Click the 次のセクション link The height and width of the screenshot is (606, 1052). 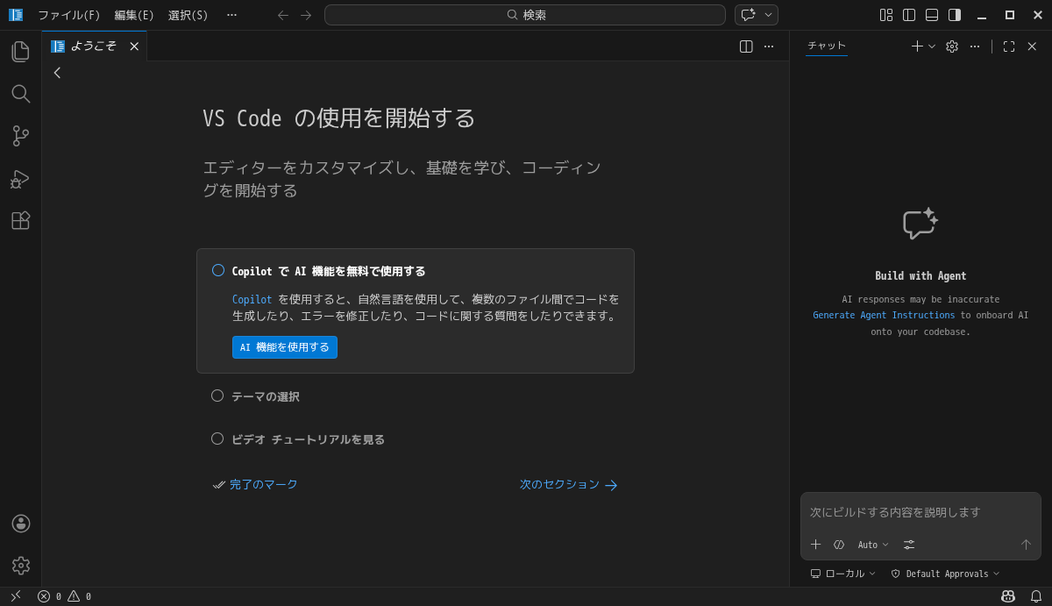[569, 484]
